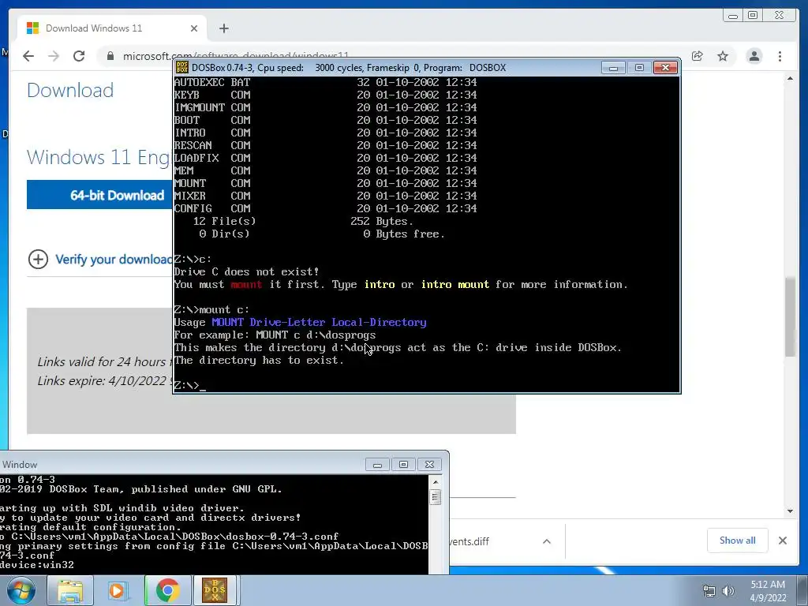Image resolution: width=808 pixels, height=606 pixels.
Task: Click the red 'mount' word in DOSBox
Action: coord(246,284)
